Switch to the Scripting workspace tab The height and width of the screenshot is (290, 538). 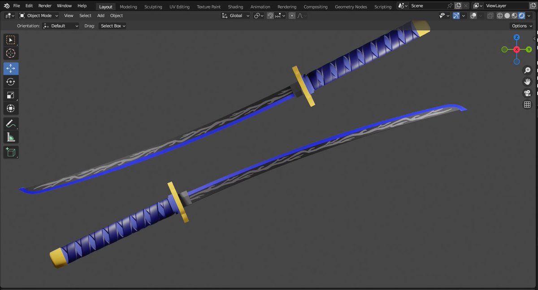(x=383, y=7)
